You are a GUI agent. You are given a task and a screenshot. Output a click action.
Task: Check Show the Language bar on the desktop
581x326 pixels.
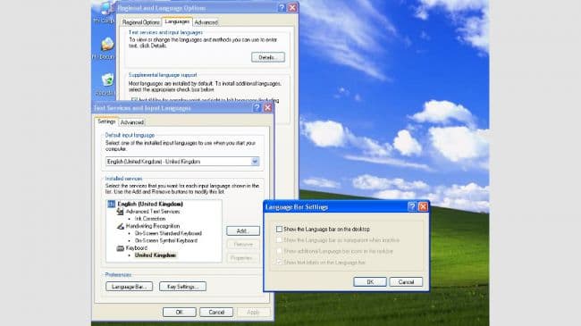(279, 230)
